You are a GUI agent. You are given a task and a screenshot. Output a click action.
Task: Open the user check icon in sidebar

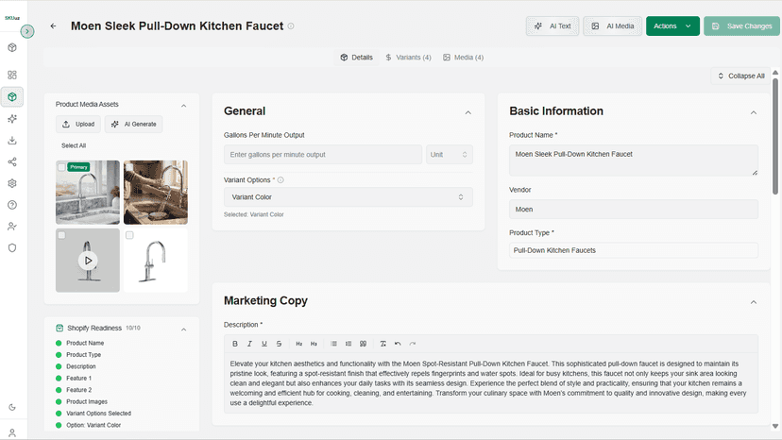click(x=12, y=226)
